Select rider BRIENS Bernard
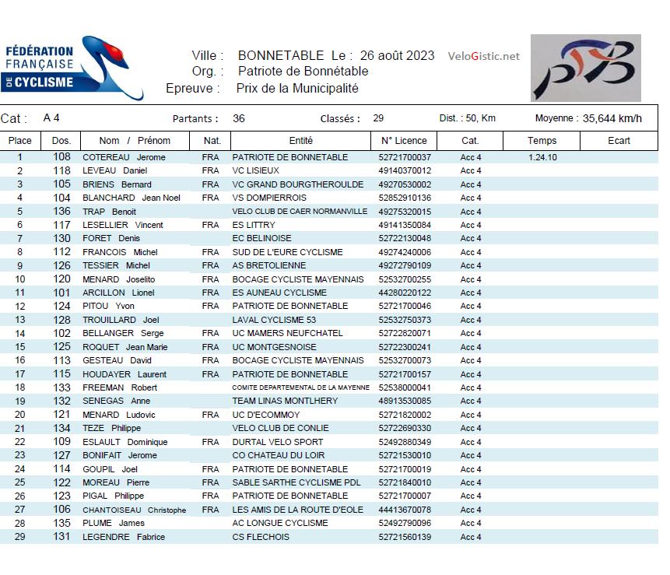The image size is (670, 575). 117,184
